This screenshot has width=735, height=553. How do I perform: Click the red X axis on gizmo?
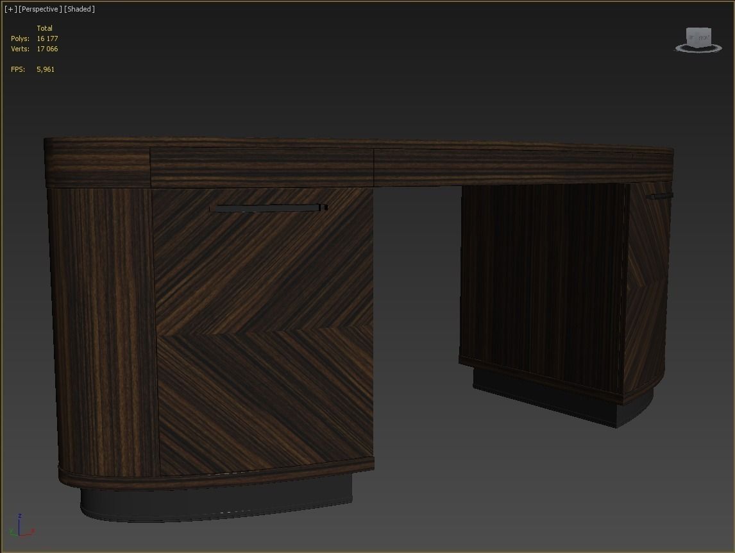point(30,532)
